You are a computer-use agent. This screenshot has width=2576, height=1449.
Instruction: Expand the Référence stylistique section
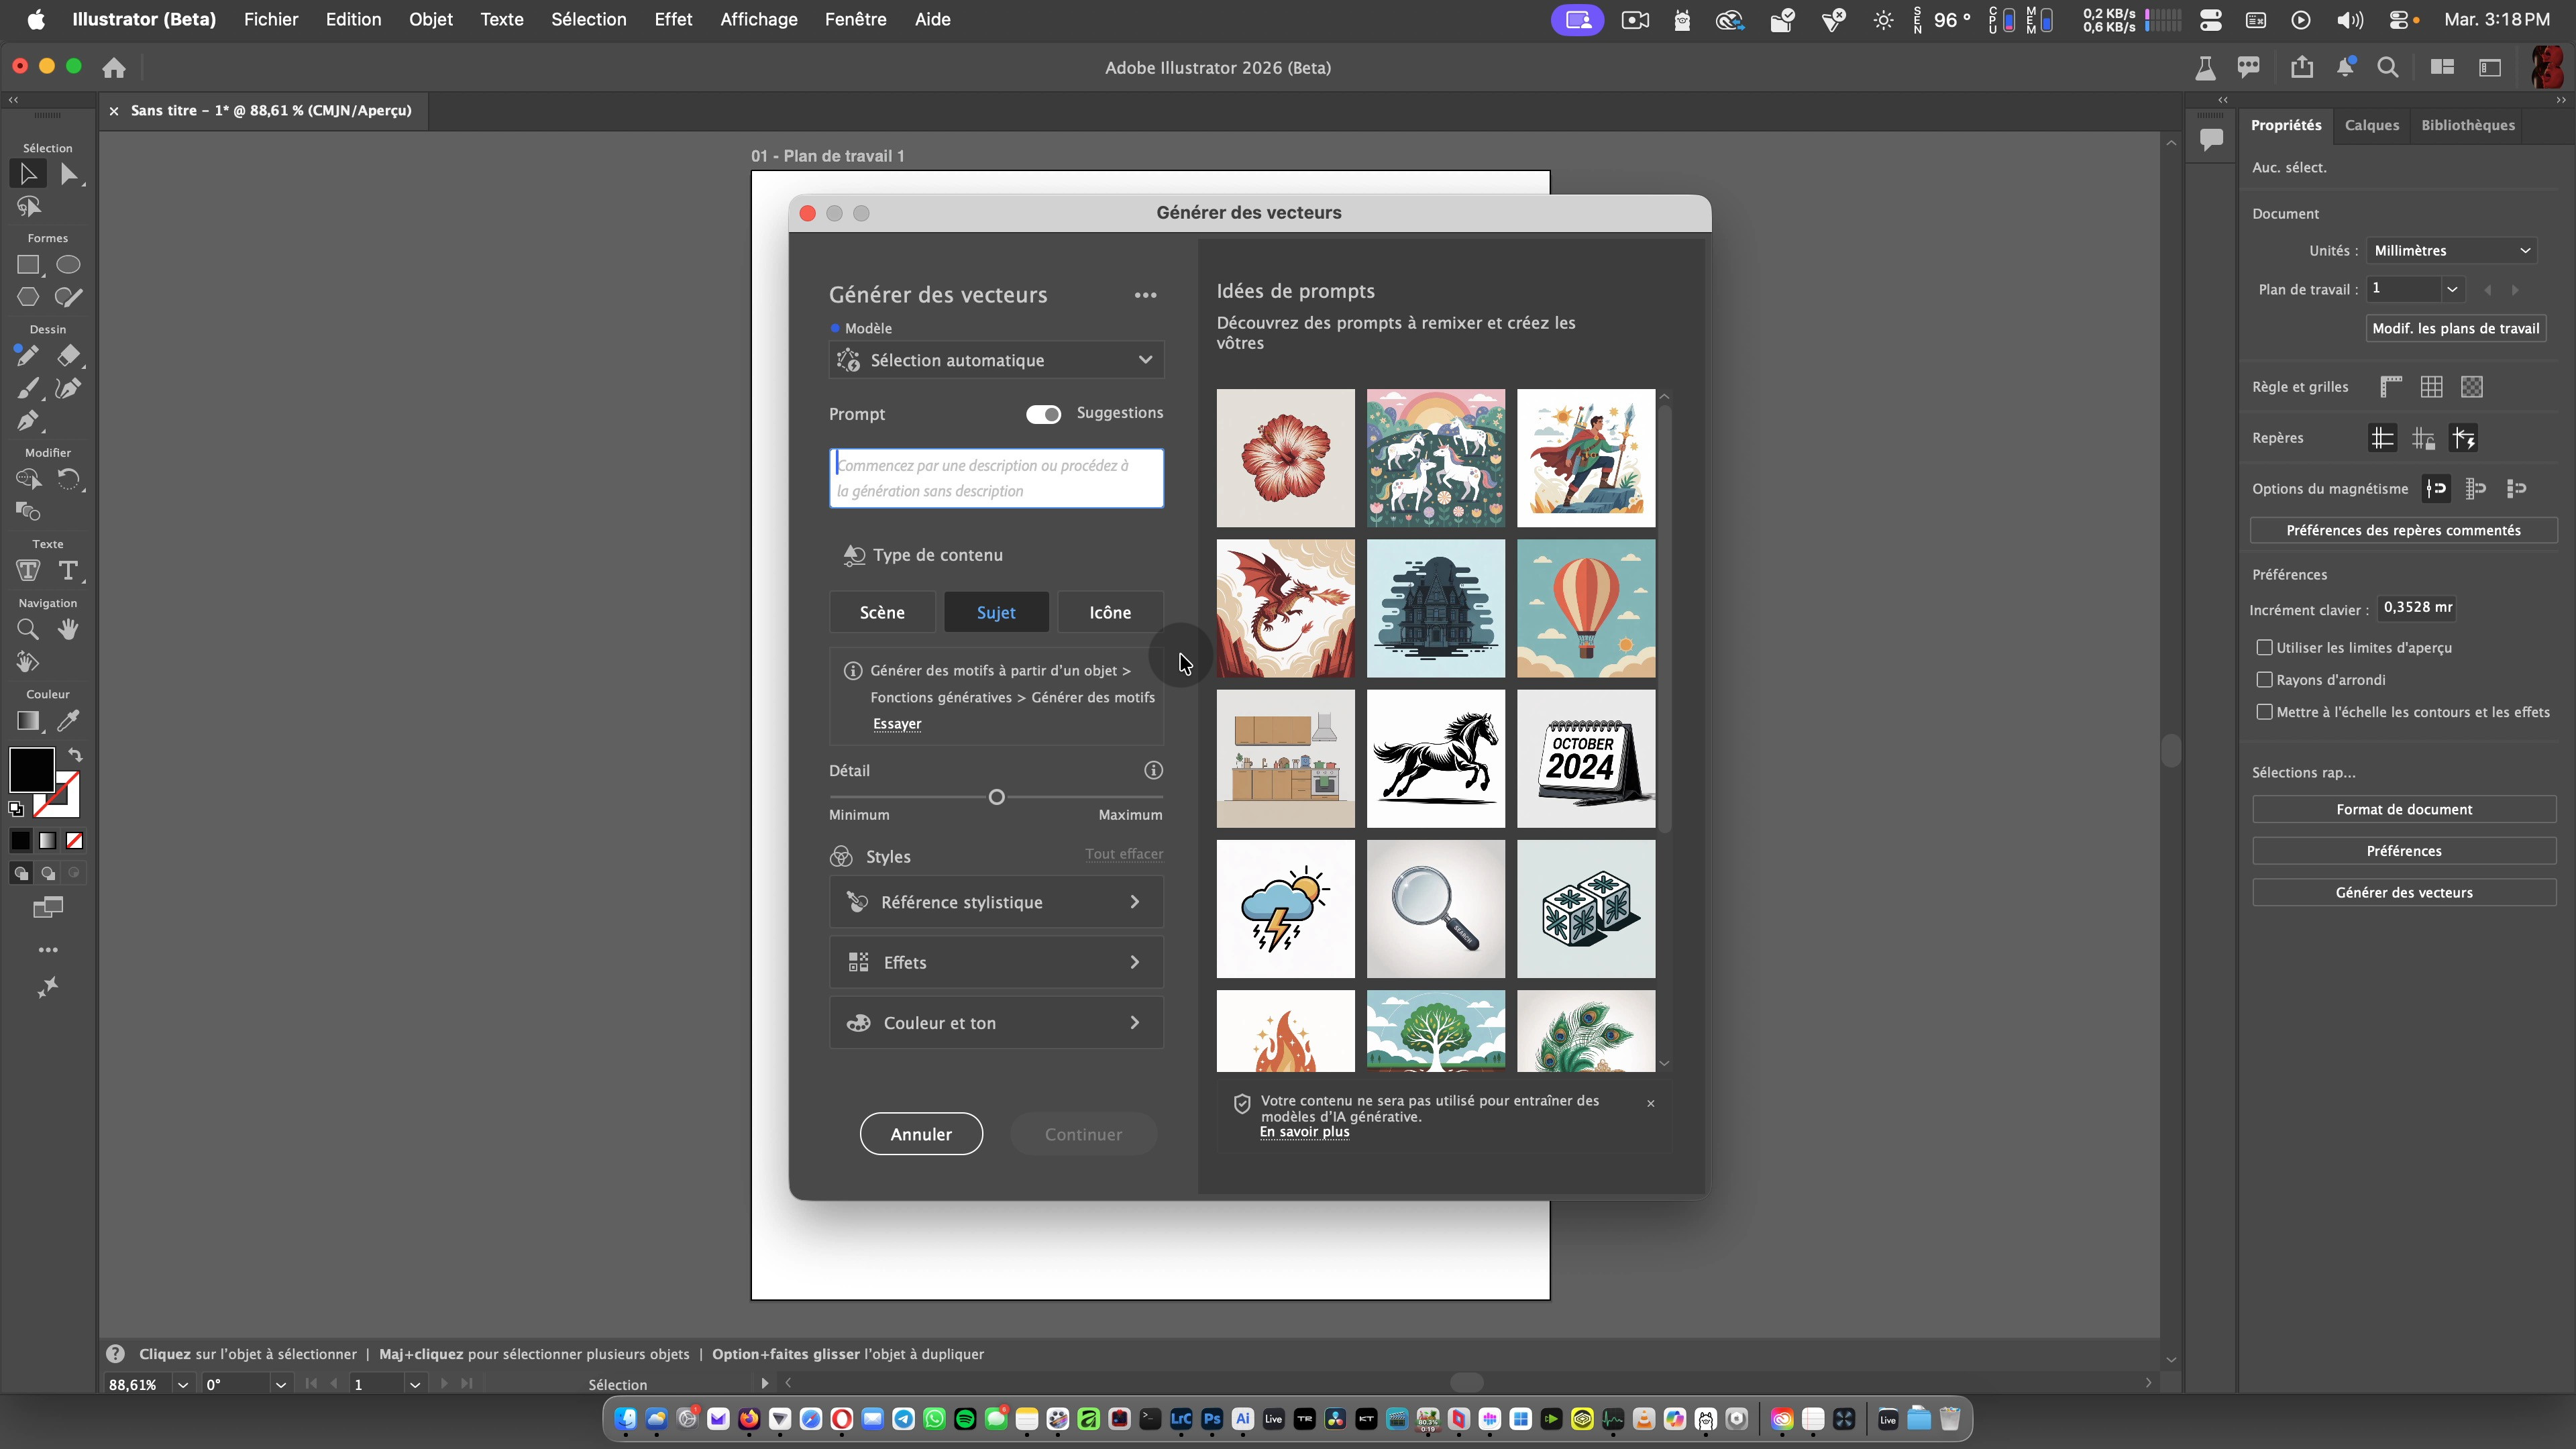tap(996, 902)
